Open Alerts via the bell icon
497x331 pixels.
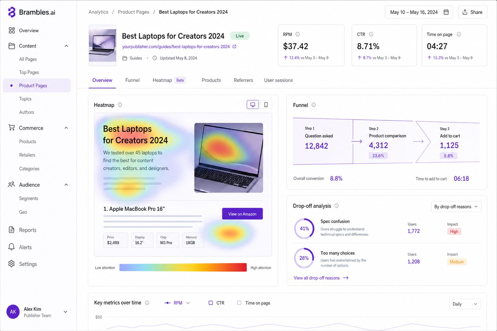click(11, 247)
